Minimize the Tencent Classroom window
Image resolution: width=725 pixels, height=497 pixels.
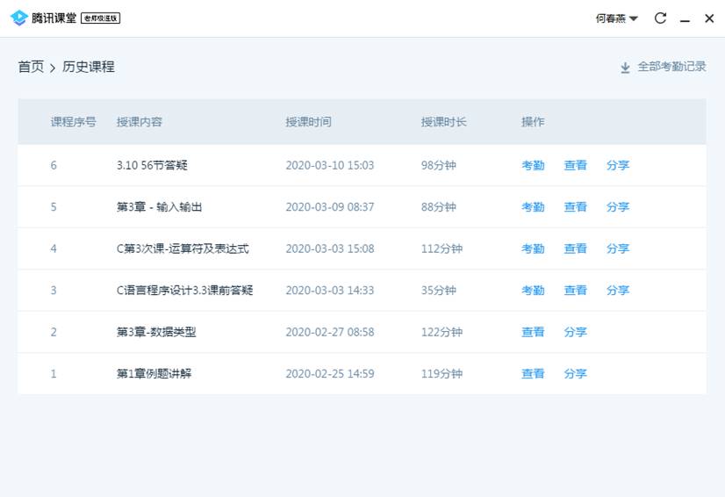(685, 18)
